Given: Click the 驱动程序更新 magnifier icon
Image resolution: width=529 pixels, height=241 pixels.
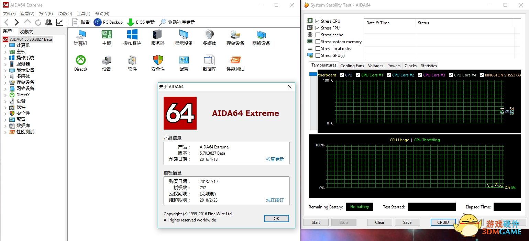Looking at the screenshot, I should click(162, 22).
